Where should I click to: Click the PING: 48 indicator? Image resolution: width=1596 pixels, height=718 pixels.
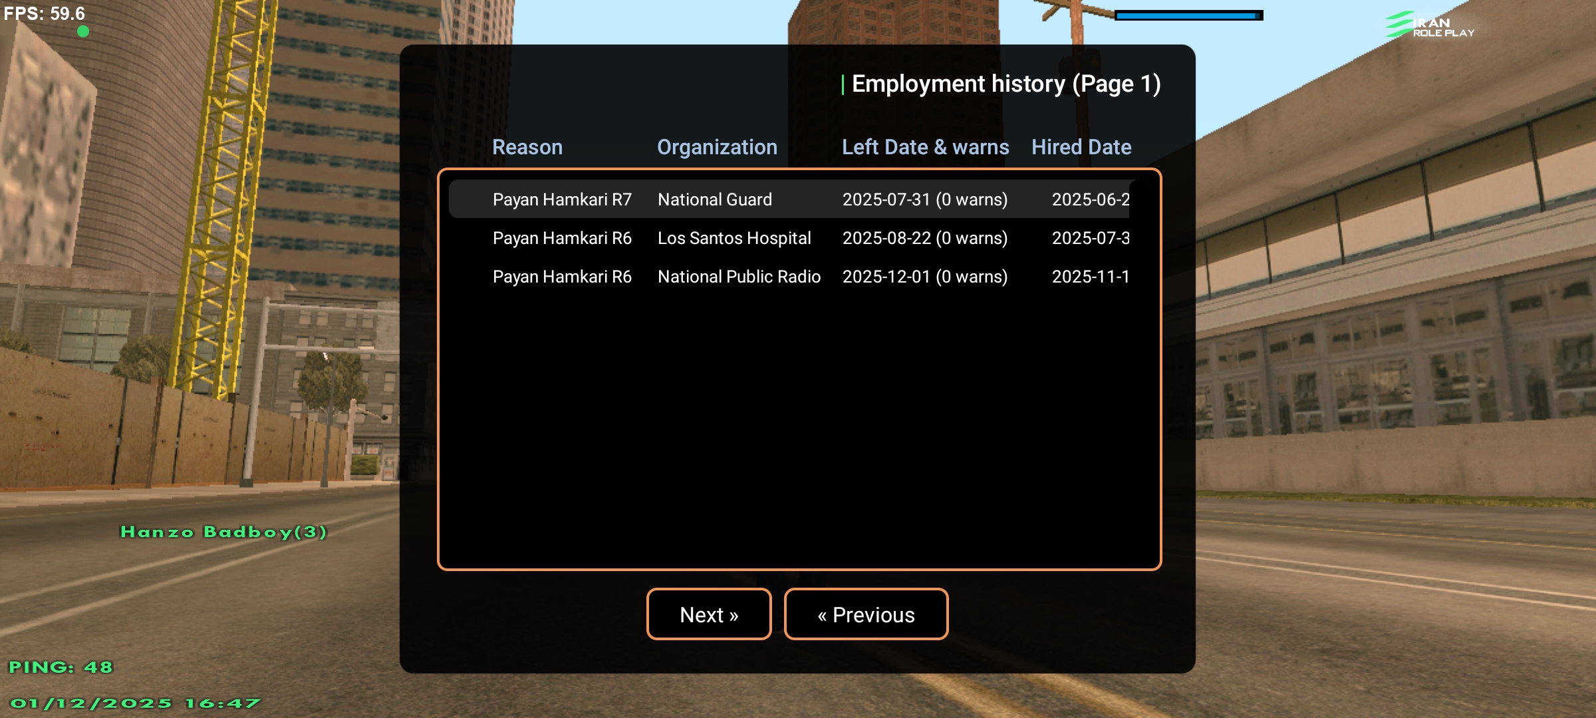(x=61, y=667)
